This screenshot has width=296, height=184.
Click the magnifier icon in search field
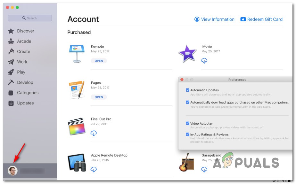click(x=24, y=18)
